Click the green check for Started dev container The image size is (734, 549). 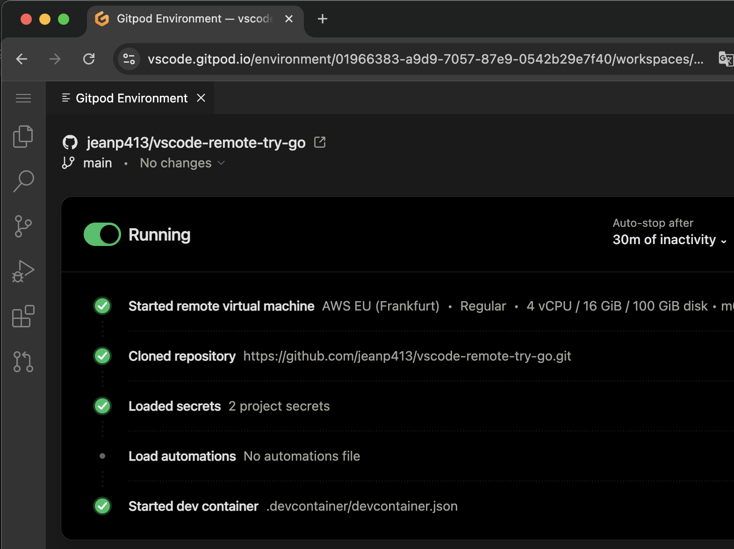[x=102, y=506]
